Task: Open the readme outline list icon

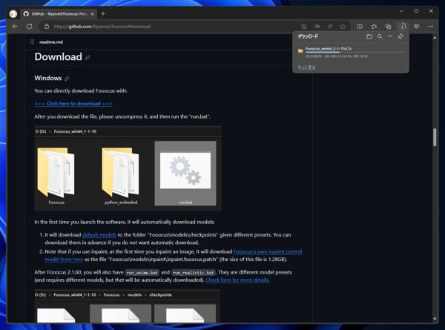Action: click(32, 42)
